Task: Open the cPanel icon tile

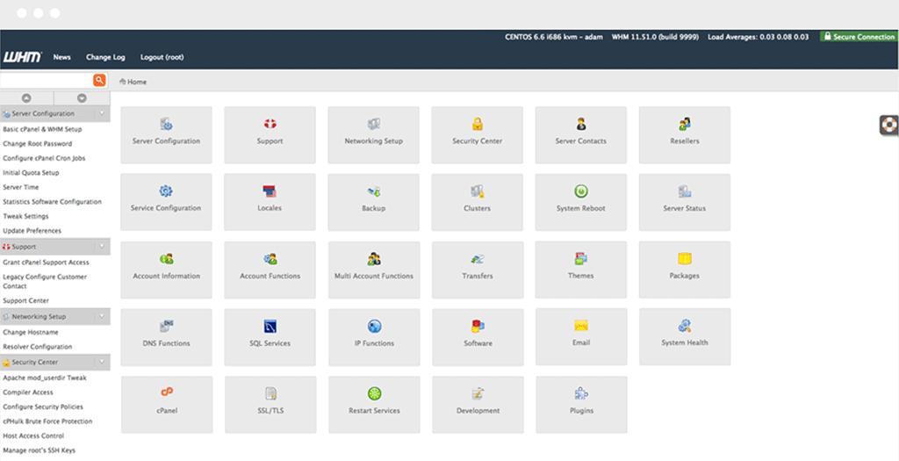Action: point(167,393)
